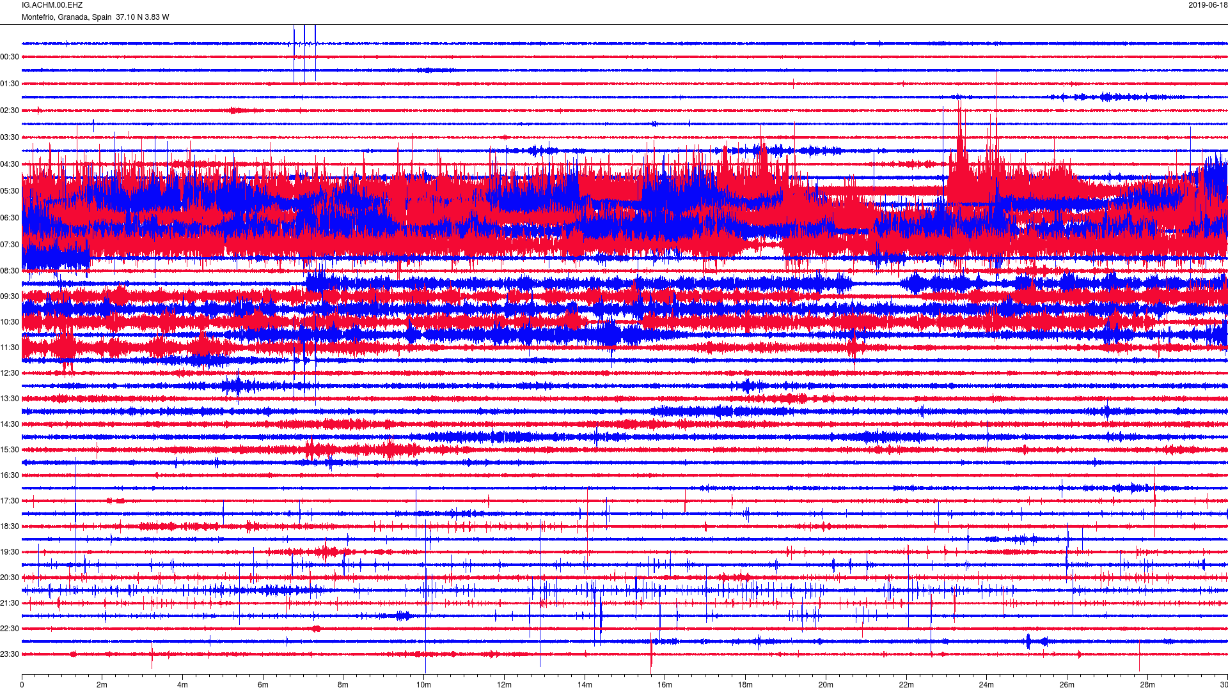1228x690 pixels.
Task: Select the 00:30 time row label
Action: pos(10,57)
